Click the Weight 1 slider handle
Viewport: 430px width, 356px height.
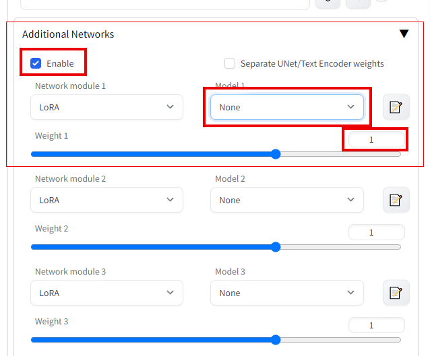pyautogui.click(x=276, y=154)
